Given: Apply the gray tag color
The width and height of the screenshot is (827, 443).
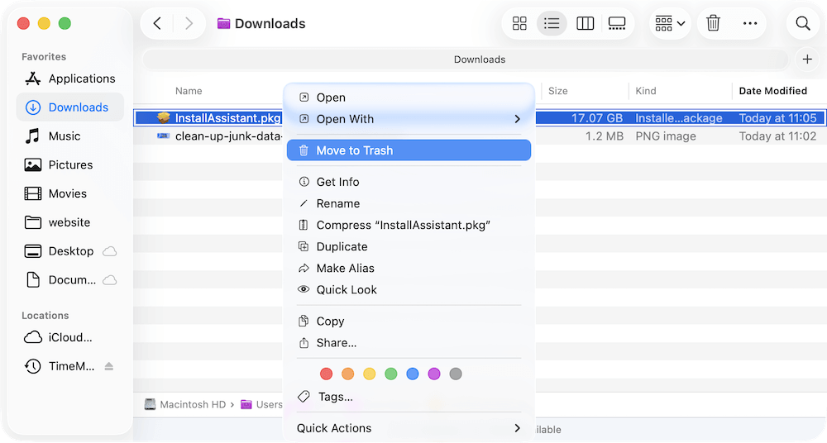Looking at the screenshot, I should (456, 374).
